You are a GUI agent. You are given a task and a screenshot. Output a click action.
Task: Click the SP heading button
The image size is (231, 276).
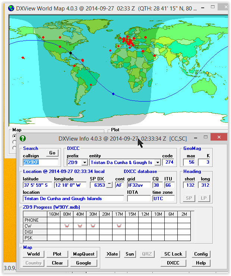[189, 198]
